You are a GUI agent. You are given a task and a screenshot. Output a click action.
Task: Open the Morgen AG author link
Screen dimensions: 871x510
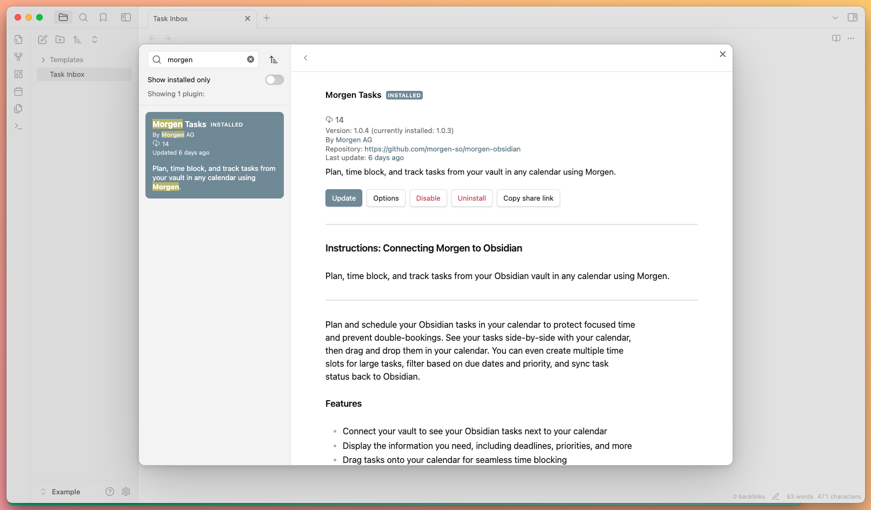(354, 140)
